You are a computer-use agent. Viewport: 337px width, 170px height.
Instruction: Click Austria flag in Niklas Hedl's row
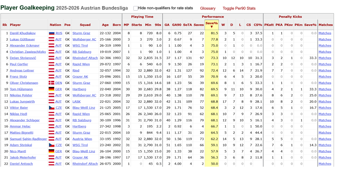coord(51,114)
